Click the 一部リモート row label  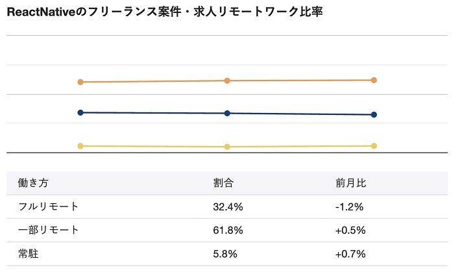pos(48,230)
